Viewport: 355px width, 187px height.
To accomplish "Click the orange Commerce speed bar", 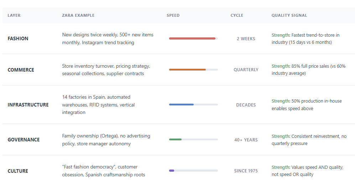I will tap(188, 70).
